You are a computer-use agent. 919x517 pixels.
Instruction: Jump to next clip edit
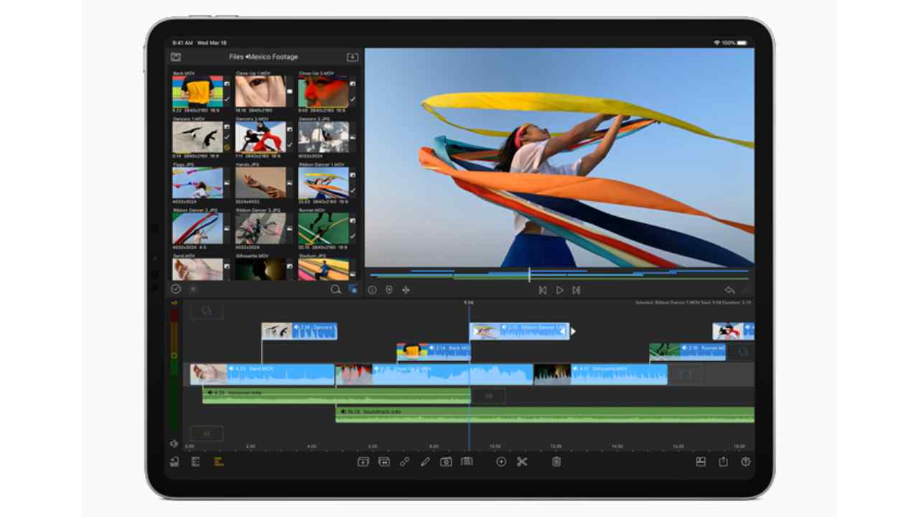[x=577, y=290]
